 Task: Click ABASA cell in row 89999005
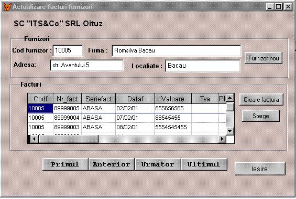coord(98,108)
